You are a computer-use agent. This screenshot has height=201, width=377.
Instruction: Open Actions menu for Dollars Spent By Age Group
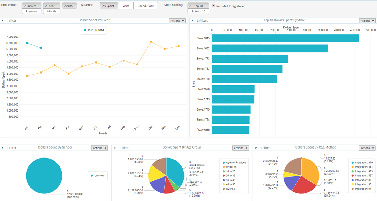(x=241, y=148)
